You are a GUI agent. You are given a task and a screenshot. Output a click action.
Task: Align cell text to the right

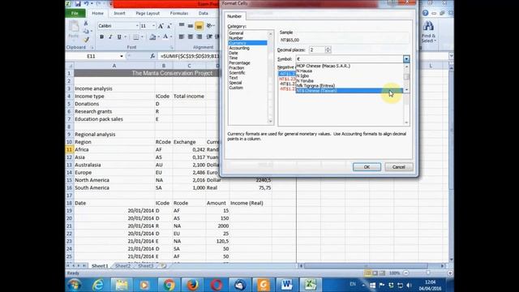point(199,36)
